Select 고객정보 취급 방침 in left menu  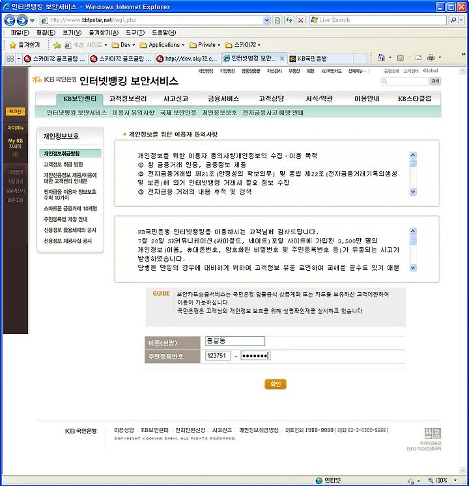(x=63, y=165)
